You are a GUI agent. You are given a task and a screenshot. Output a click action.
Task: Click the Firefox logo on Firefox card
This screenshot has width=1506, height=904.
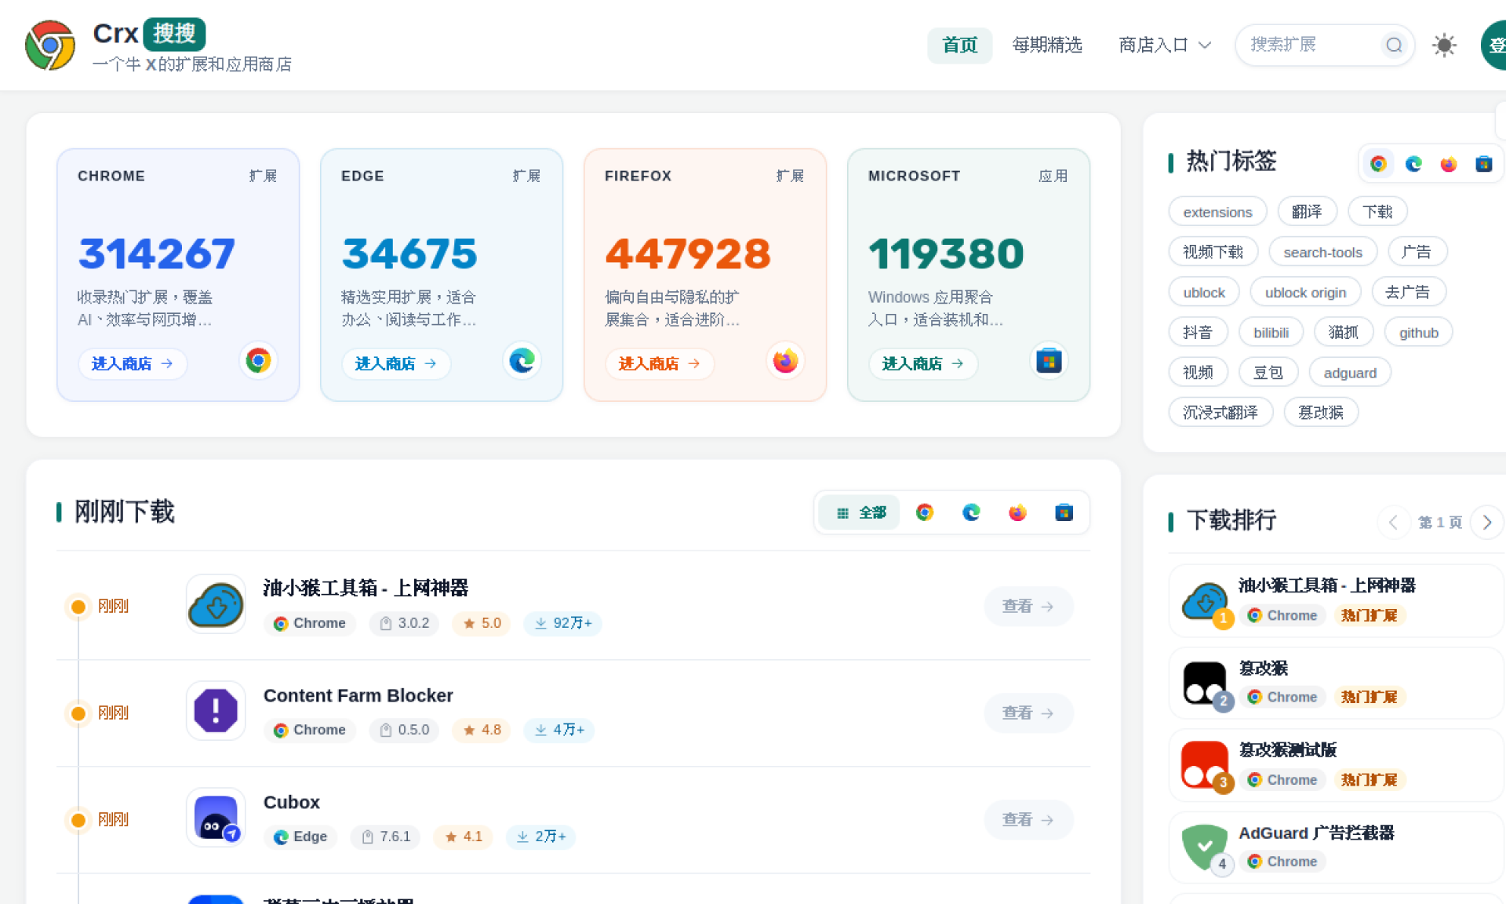tap(785, 361)
